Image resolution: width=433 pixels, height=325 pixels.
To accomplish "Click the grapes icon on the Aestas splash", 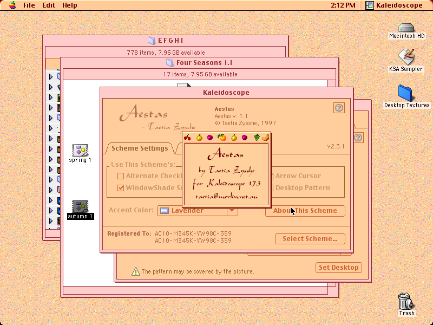I will coord(257,137).
